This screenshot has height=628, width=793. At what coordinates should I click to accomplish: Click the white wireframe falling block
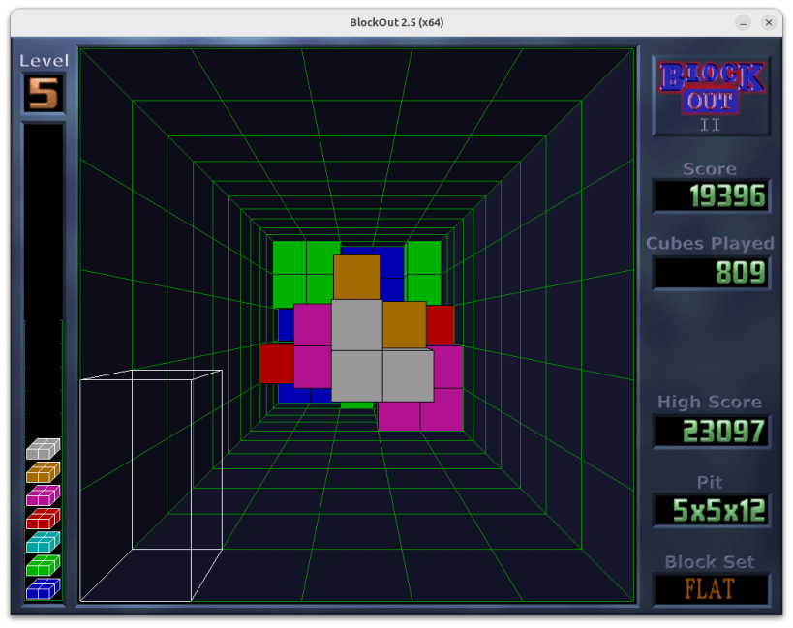point(151,486)
